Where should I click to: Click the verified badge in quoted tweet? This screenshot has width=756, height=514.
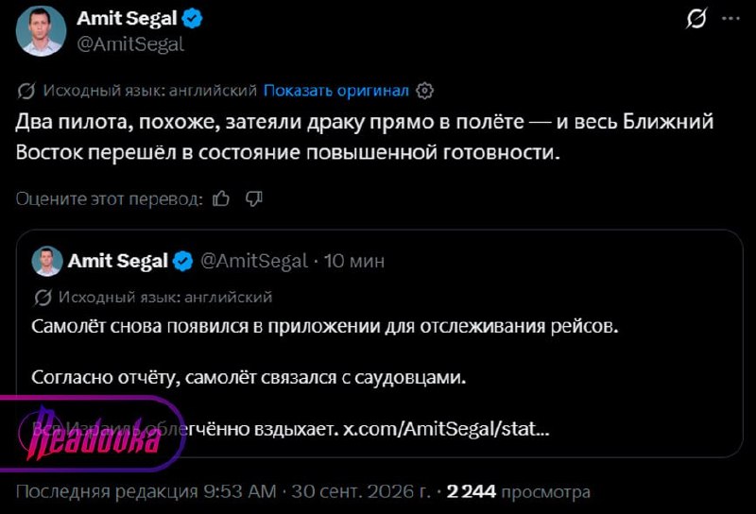[x=182, y=261]
